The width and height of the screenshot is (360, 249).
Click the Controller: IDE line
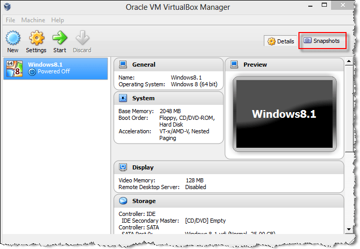(x=137, y=214)
